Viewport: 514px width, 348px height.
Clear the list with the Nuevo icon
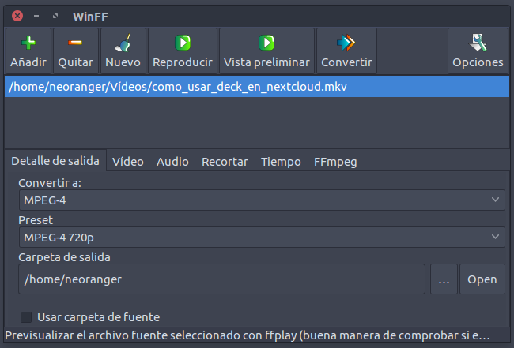123,43
